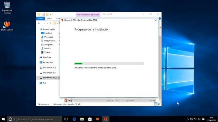Close the Office Professional Plus 2013 installer
Image resolution: width=218 pixels, height=122 pixels.
pyautogui.click(x=155, y=20)
